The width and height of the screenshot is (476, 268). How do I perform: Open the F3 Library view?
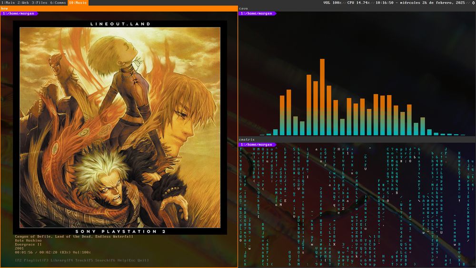54,260
